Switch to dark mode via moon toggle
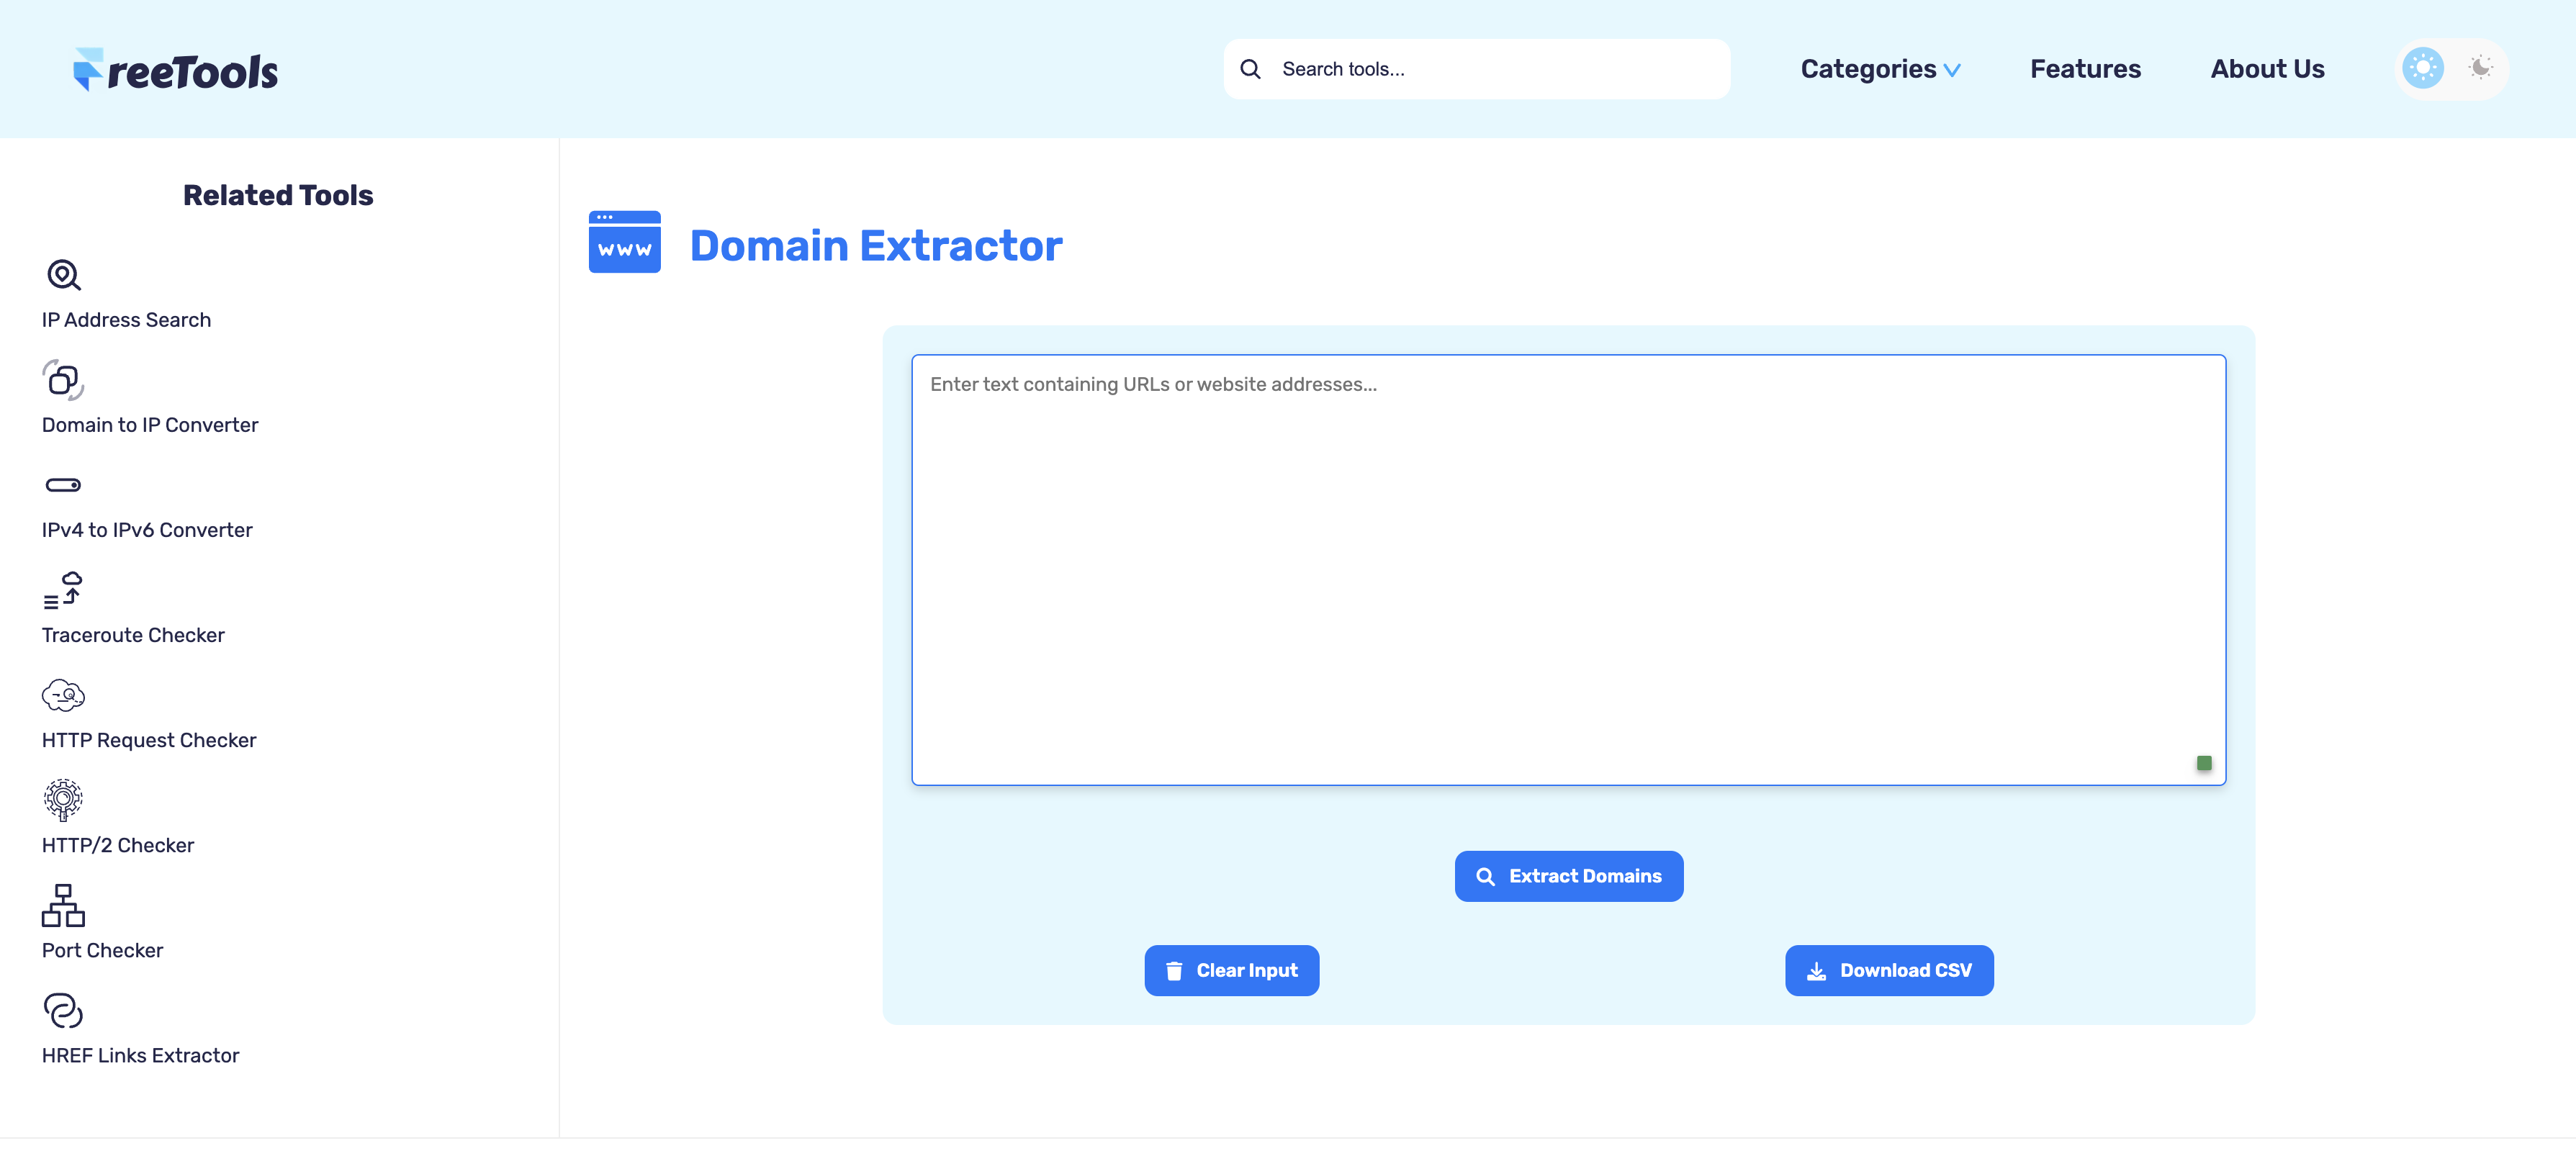The image size is (2576, 1156). [x=2479, y=68]
